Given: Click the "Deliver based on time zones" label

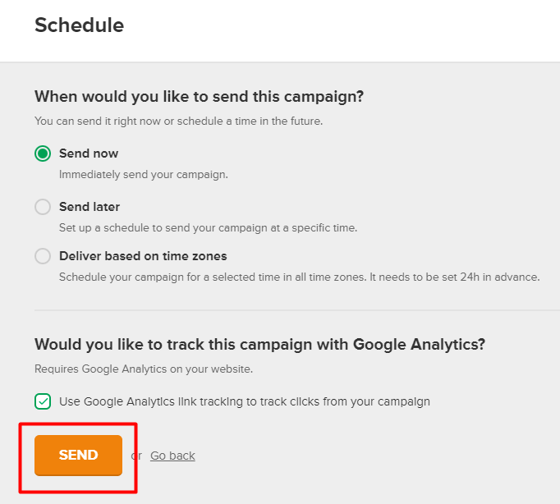Looking at the screenshot, I should click(x=143, y=256).
